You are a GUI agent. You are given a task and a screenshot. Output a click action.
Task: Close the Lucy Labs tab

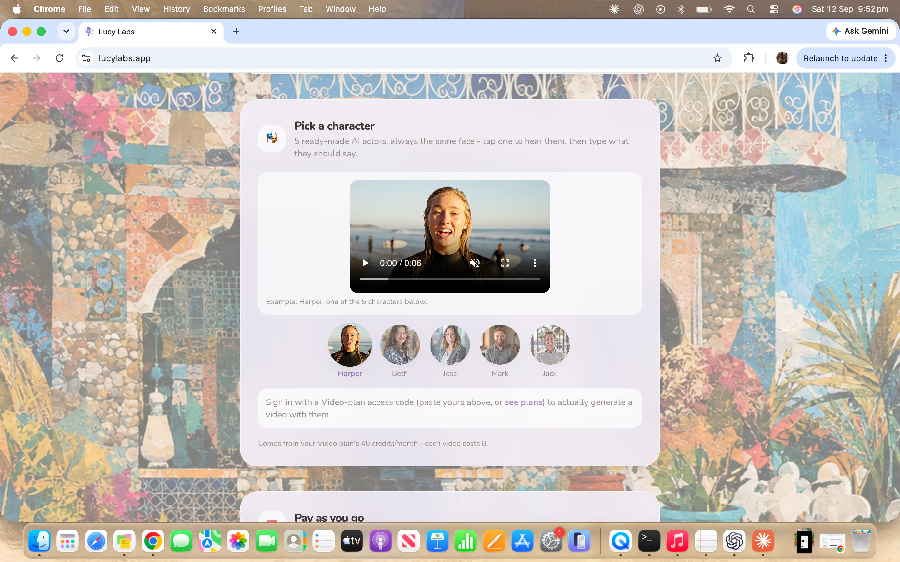pyautogui.click(x=214, y=31)
